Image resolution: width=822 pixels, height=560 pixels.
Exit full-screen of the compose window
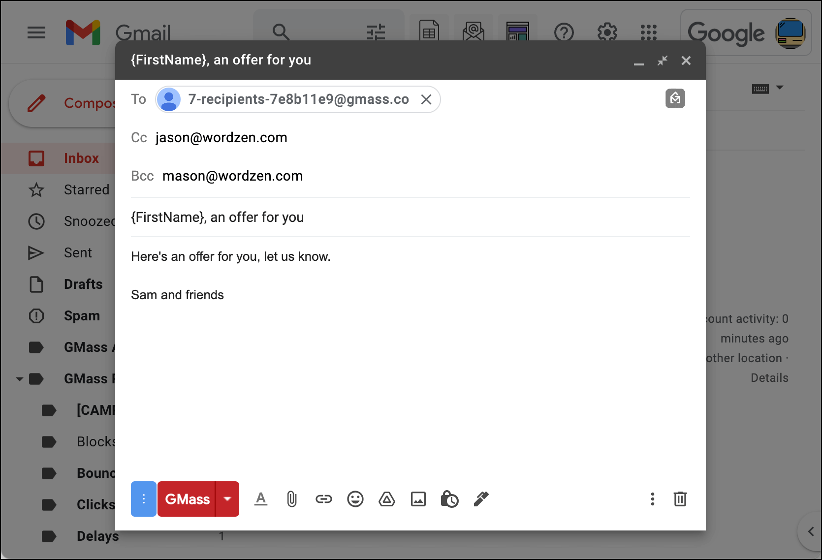tap(663, 61)
